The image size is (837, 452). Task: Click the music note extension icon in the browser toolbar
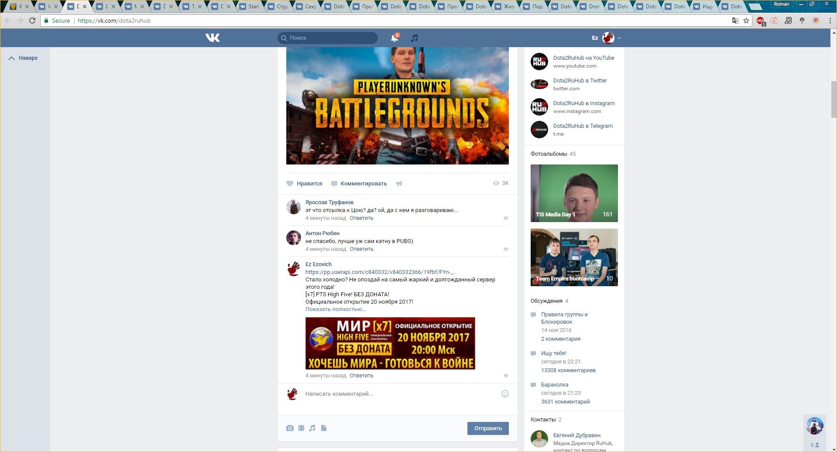[x=788, y=21]
